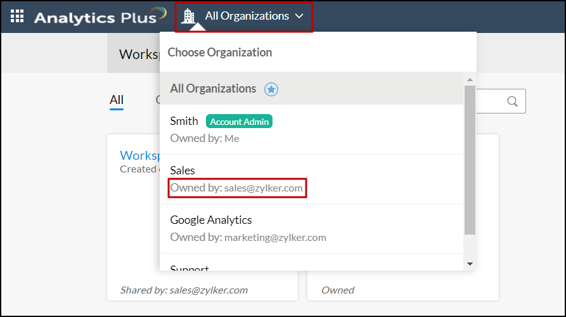Image resolution: width=566 pixels, height=317 pixels.
Task: Select All Organizations in the list
Action: click(x=213, y=89)
